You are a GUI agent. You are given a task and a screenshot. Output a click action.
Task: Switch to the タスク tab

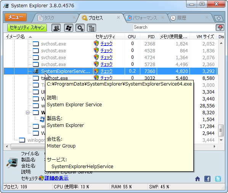coord(49,18)
